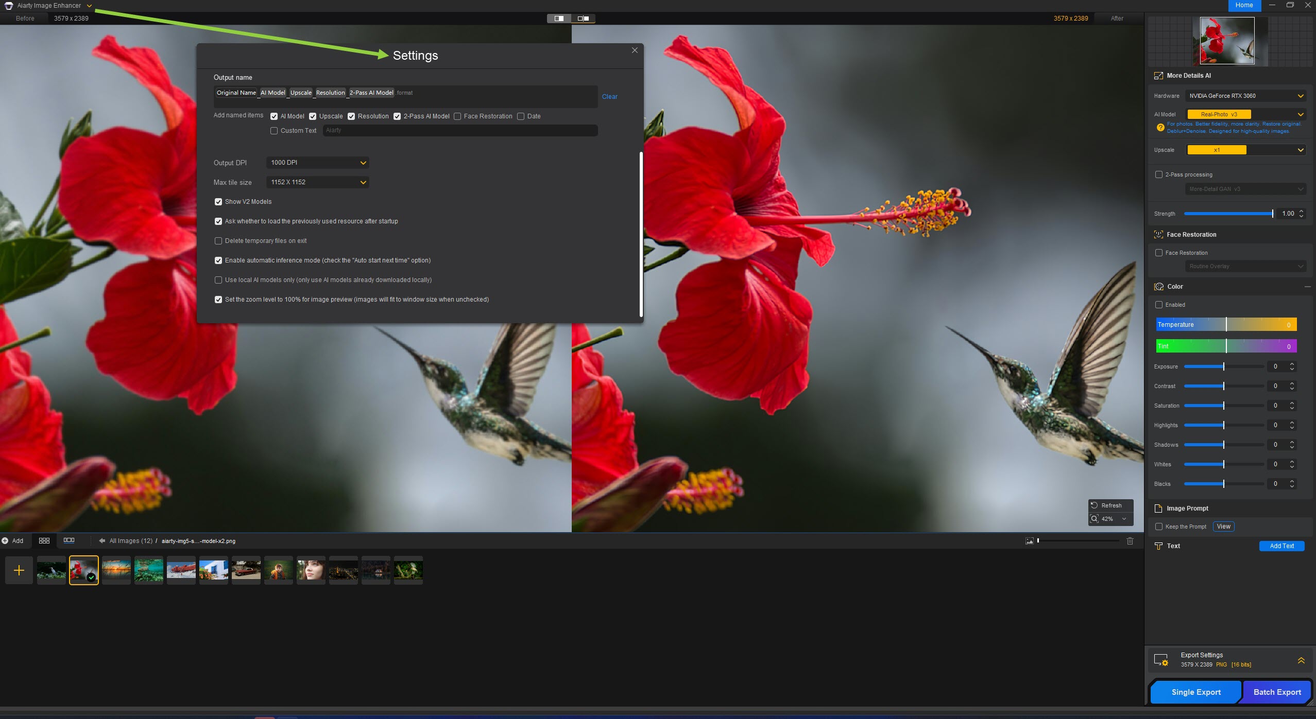Click the Clear output name link
Image resolution: width=1316 pixels, height=719 pixels.
coord(609,97)
